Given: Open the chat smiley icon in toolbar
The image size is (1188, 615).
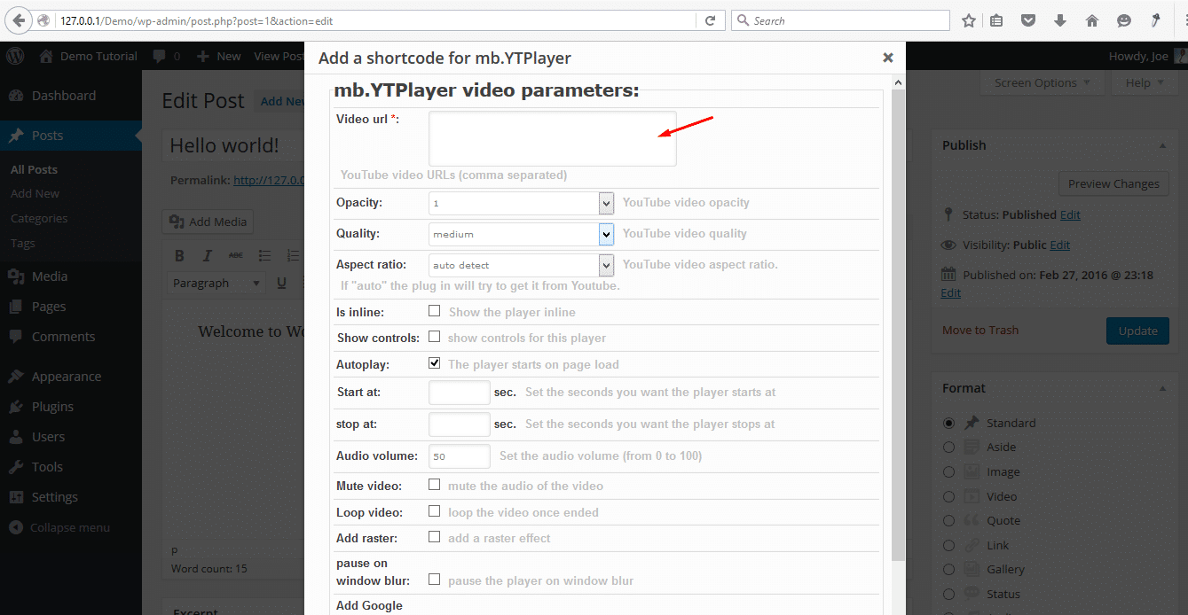Looking at the screenshot, I should click(1123, 20).
